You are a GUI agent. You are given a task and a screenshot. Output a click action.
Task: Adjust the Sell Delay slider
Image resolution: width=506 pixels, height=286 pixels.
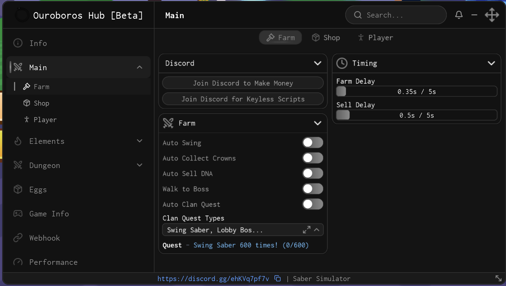pos(417,115)
